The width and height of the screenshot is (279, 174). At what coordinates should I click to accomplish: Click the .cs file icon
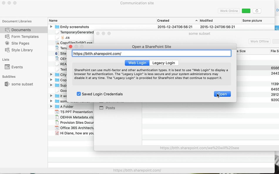click(x=57, y=37)
